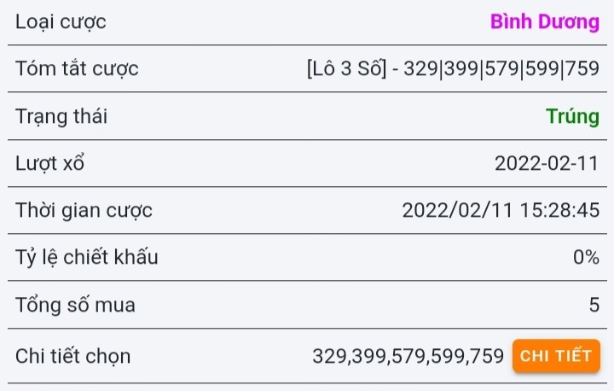
Task: Select number 759 in bet summary
Action: tap(582, 69)
